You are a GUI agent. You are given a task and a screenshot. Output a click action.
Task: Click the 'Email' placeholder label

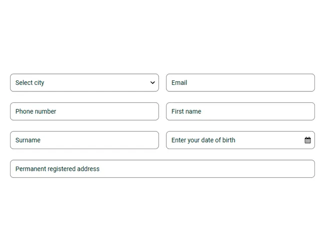tap(179, 83)
